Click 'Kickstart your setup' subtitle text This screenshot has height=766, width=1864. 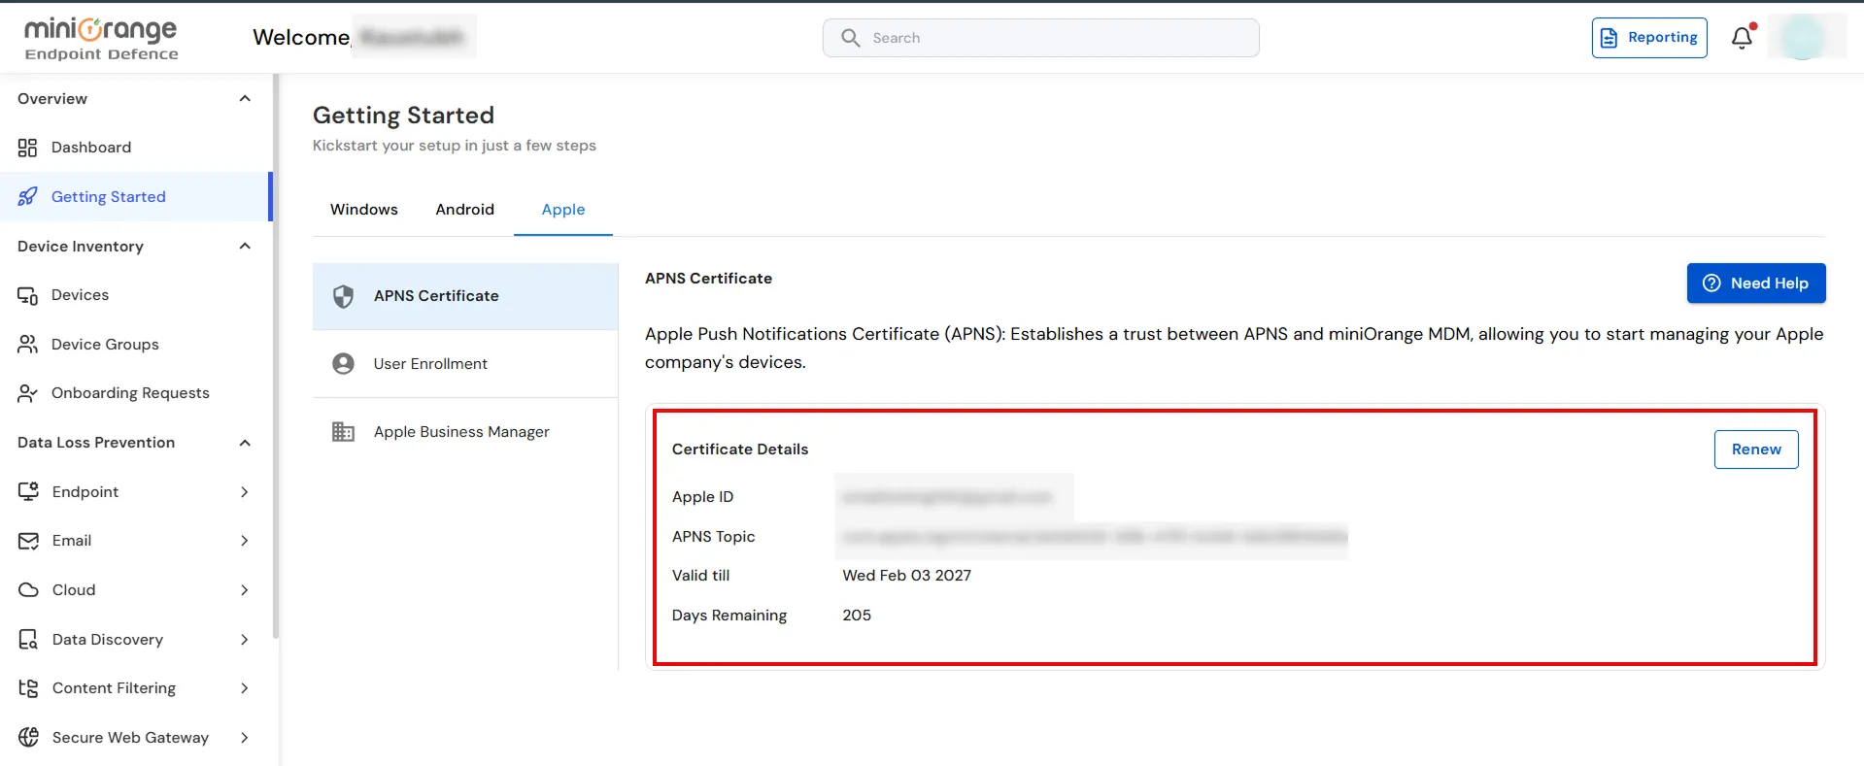click(x=455, y=146)
